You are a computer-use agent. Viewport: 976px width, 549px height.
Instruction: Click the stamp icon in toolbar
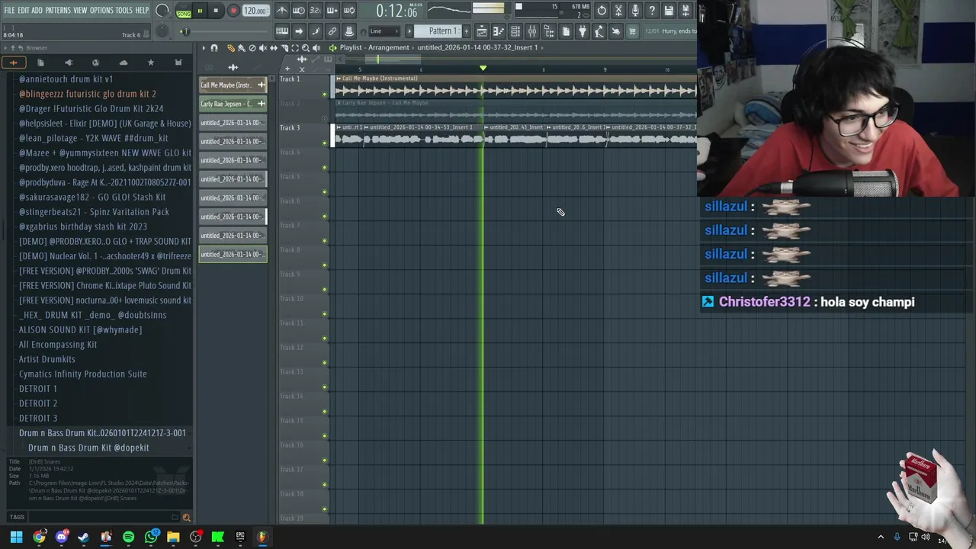(x=349, y=31)
